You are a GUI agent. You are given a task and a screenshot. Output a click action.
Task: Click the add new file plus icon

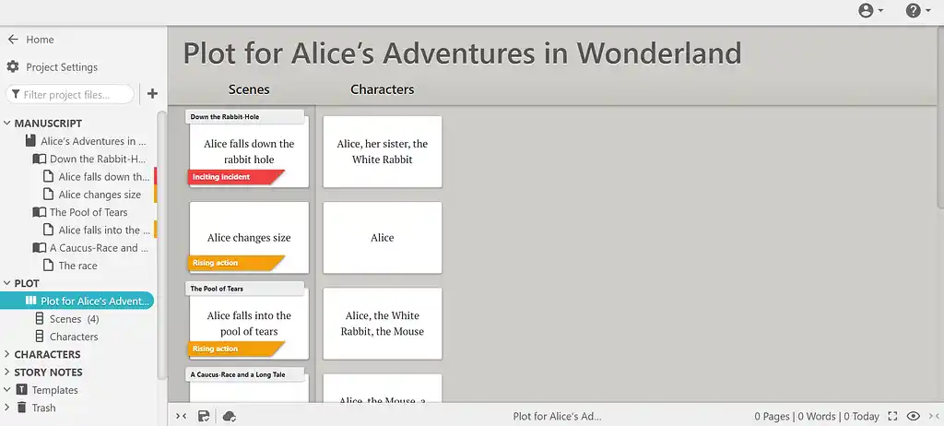pyautogui.click(x=152, y=94)
